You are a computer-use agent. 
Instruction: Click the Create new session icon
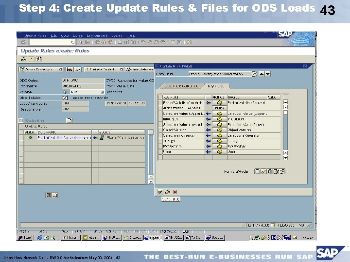173,42
